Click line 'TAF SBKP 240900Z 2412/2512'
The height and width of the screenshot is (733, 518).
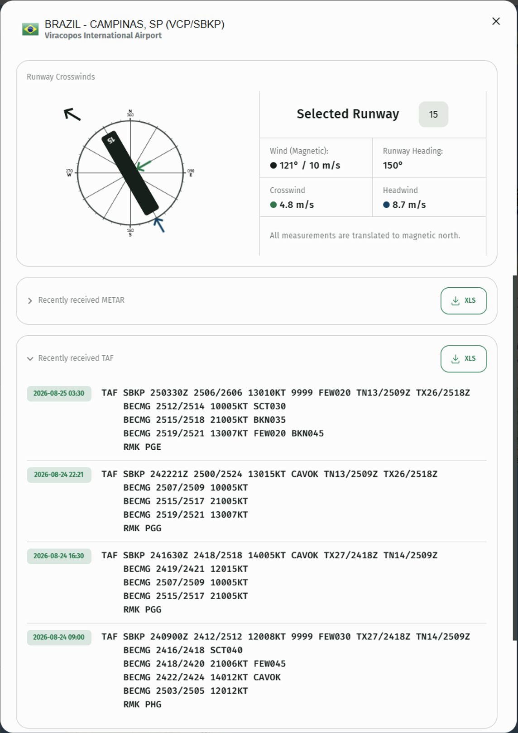tap(286, 637)
